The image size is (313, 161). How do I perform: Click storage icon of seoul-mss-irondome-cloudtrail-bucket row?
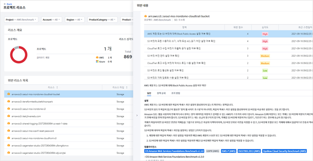pos(8,94)
